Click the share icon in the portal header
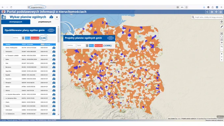The width and height of the screenshot is (224, 126). pos(207,12)
